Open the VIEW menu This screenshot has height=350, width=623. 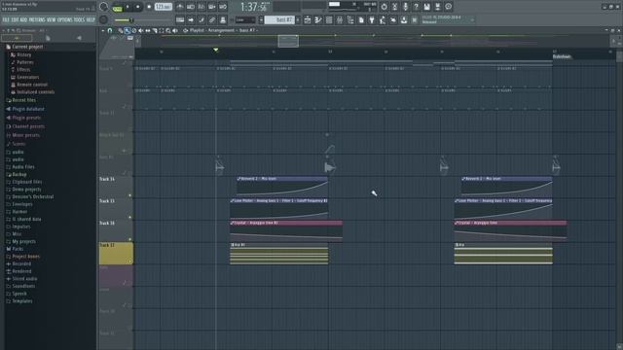tap(52, 19)
